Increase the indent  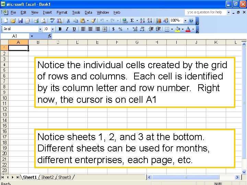tap(158, 29)
